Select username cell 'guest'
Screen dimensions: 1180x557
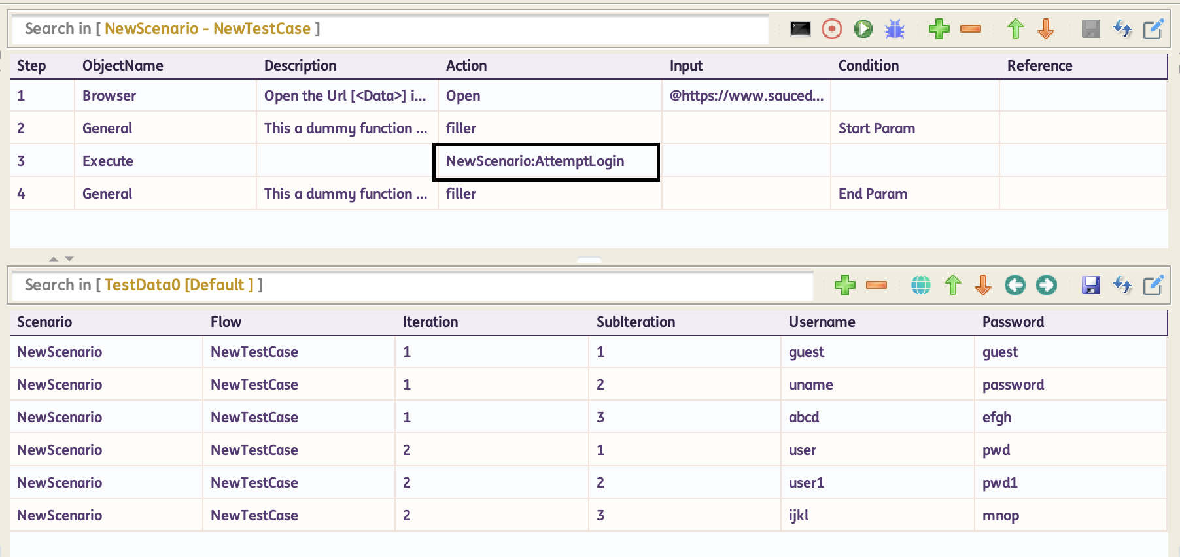click(x=878, y=352)
